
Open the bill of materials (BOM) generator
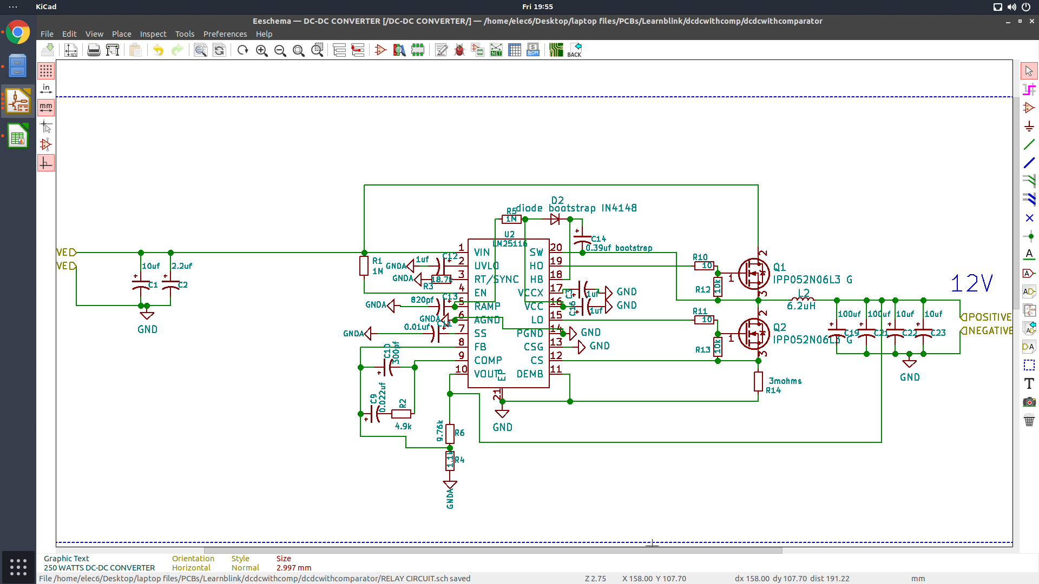click(x=533, y=50)
